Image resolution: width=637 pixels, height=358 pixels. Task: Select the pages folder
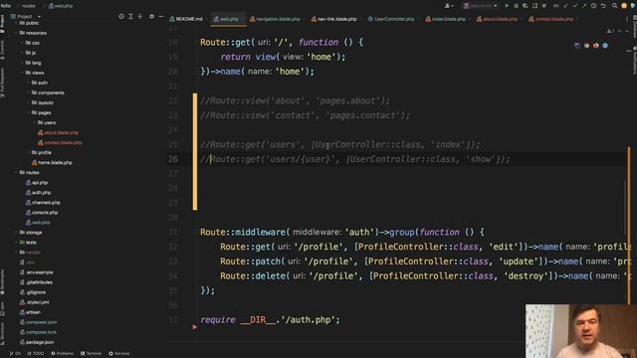click(x=41, y=112)
